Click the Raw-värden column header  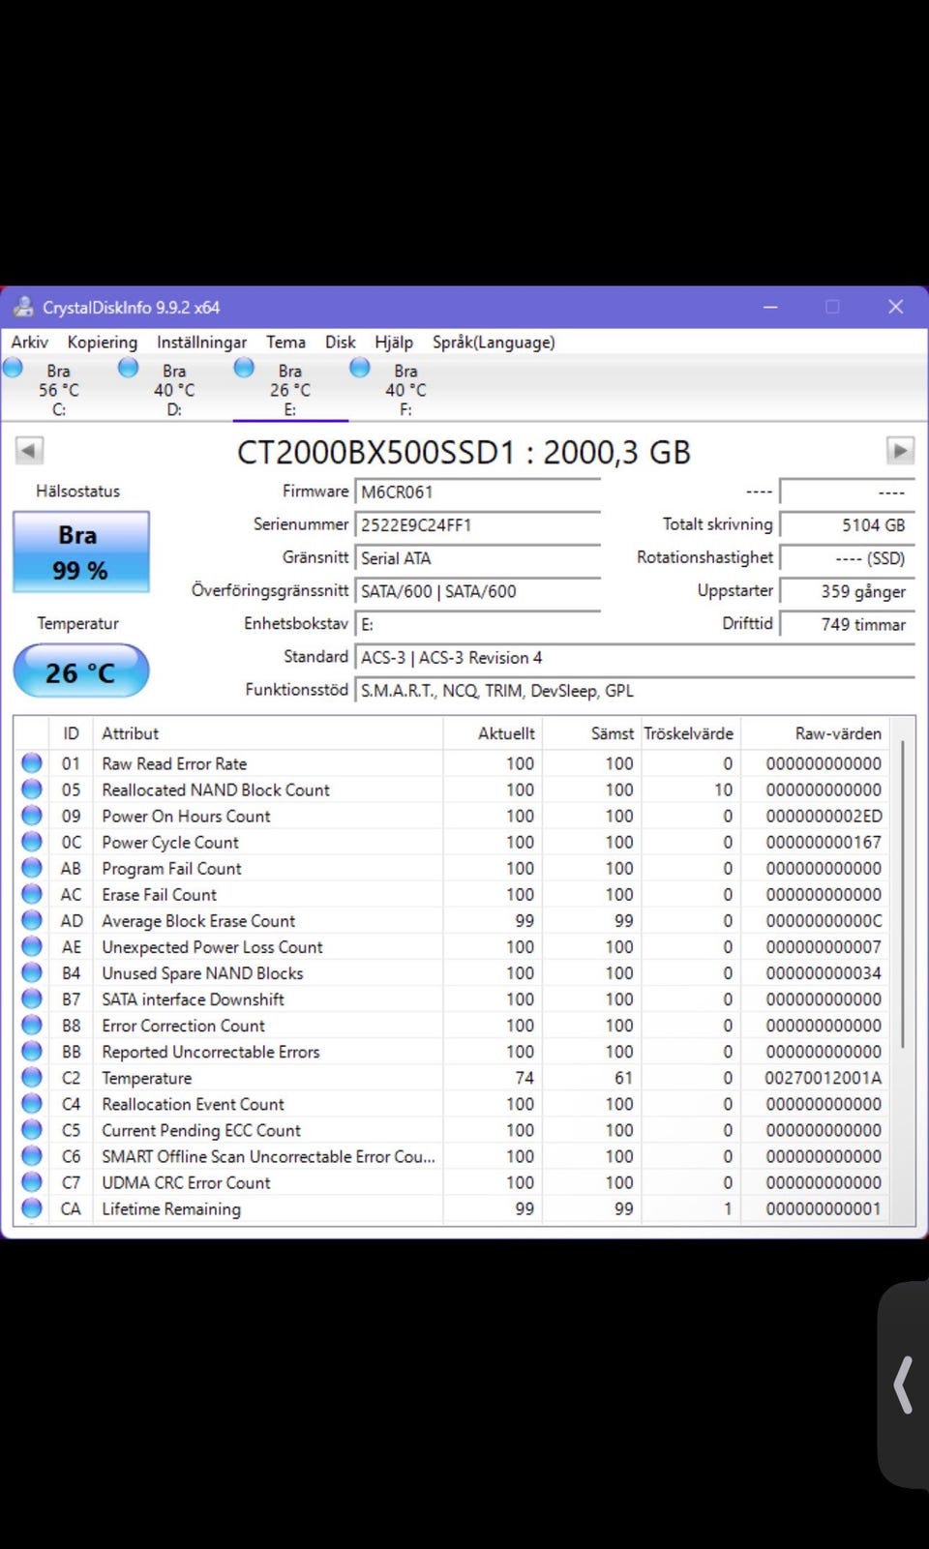point(816,733)
